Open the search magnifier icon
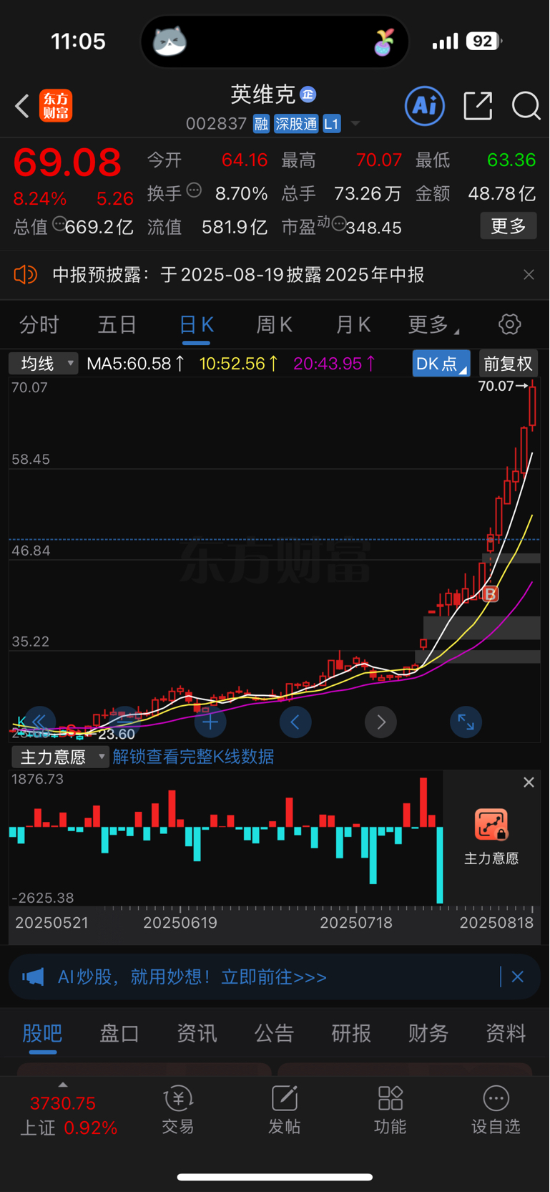The image size is (550, 1192). point(526,106)
